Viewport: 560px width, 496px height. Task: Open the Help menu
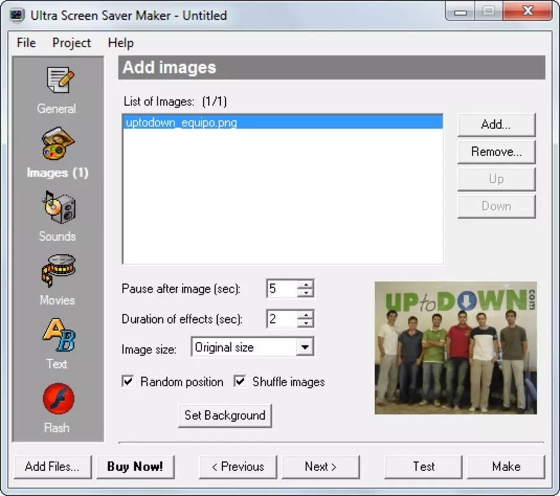click(x=121, y=43)
